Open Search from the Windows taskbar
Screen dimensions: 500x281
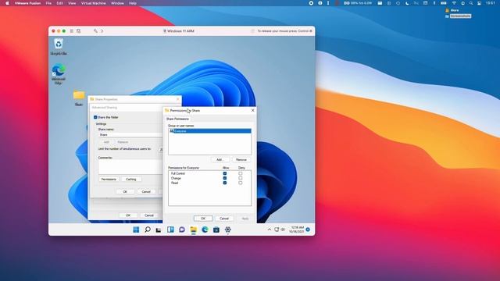click(148, 229)
